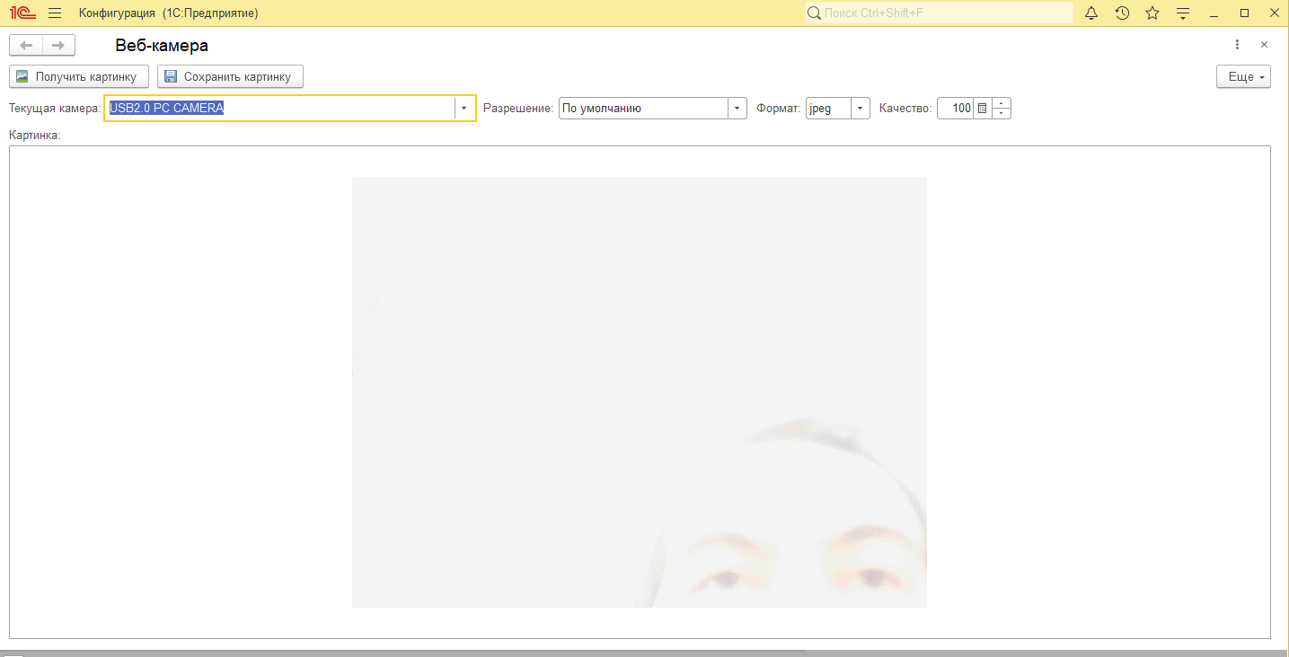Click Получить картинку button
The height and width of the screenshot is (657, 1289).
tap(79, 76)
